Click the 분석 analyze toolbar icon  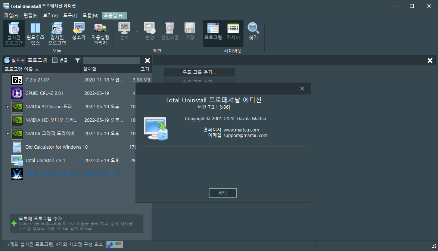click(124, 31)
